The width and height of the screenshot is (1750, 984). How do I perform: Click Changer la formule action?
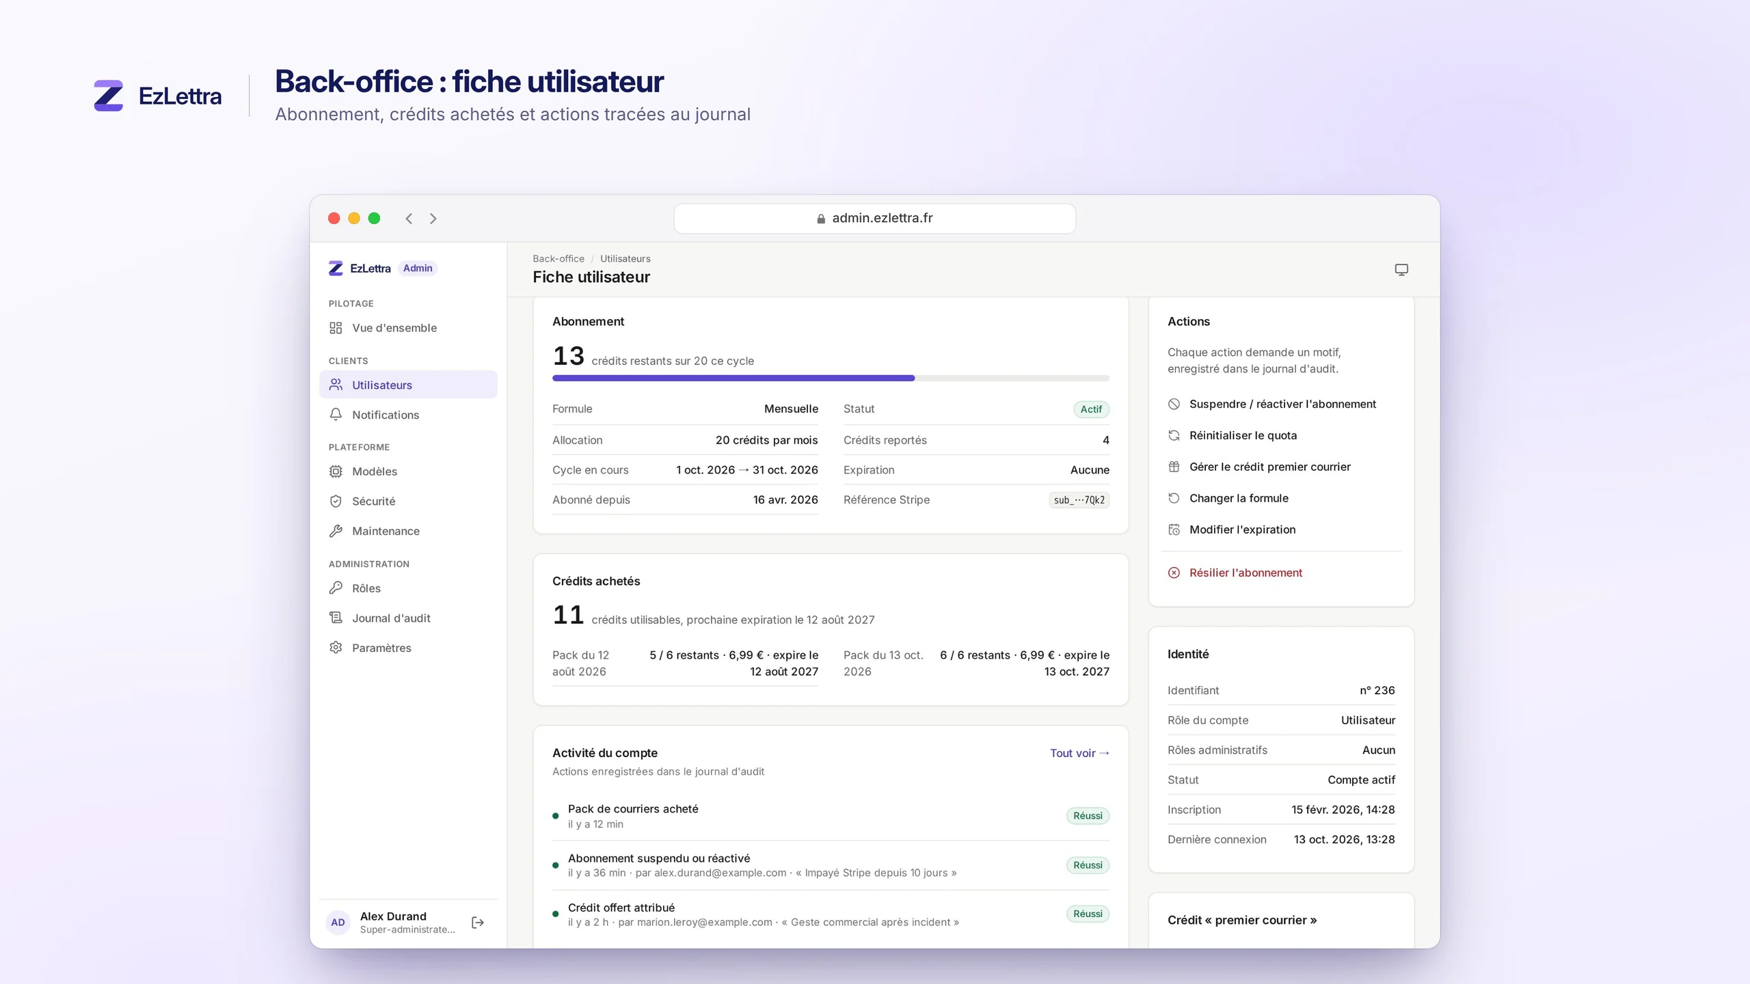point(1281,498)
